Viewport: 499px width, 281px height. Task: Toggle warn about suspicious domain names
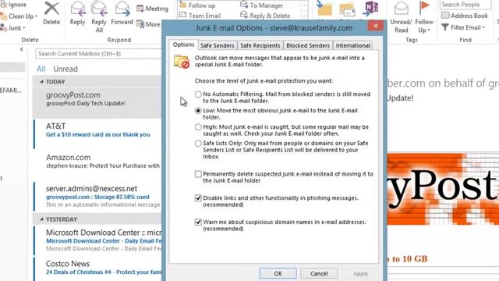click(198, 222)
